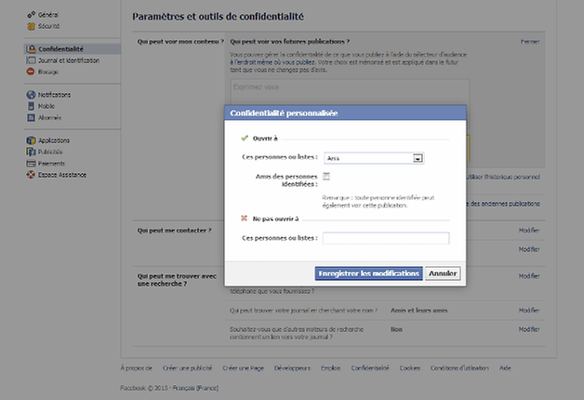Open À propos de footer link
Image resolution: width=584 pixels, height=400 pixels.
pos(136,368)
